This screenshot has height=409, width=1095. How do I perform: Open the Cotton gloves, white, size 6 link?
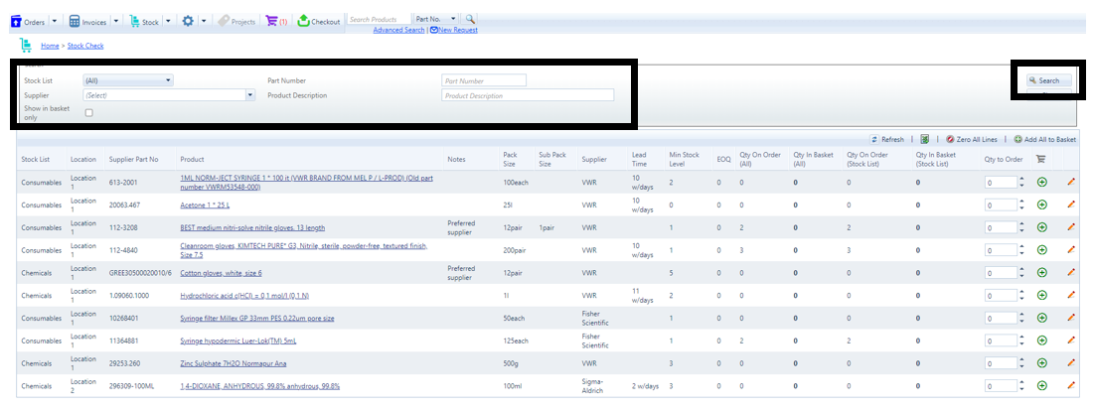(x=222, y=273)
